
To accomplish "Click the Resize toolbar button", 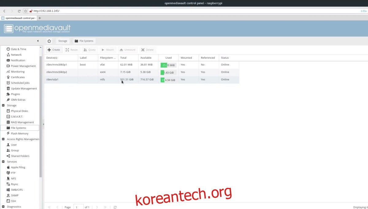I will [72, 50].
